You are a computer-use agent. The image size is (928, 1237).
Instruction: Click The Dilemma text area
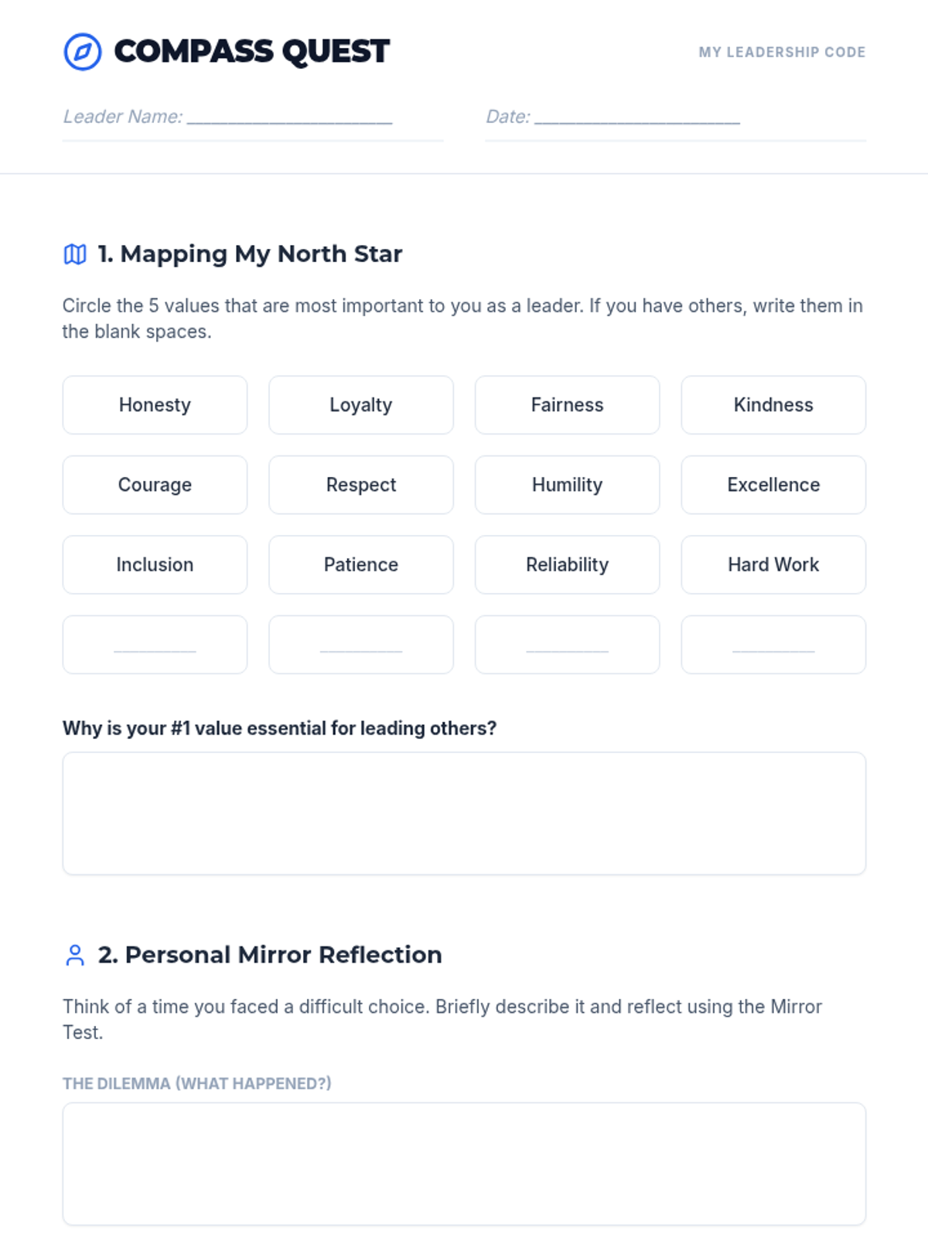click(x=464, y=1164)
